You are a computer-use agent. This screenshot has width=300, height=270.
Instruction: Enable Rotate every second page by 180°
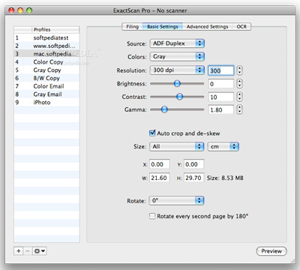click(152, 216)
